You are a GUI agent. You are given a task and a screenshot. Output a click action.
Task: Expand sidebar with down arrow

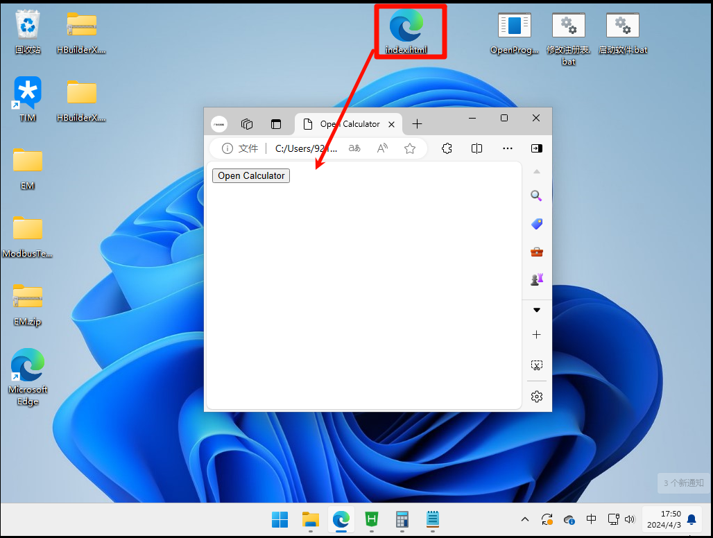point(537,310)
